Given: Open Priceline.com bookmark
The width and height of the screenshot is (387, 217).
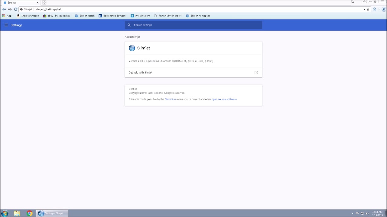Looking at the screenshot, I should pyautogui.click(x=140, y=16).
